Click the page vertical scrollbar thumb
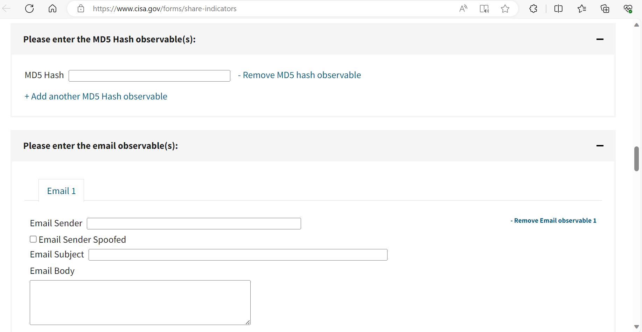Image resolution: width=642 pixels, height=332 pixels. point(636,159)
